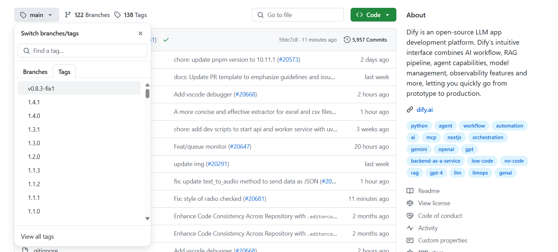Image resolution: width=558 pixels, height=252 pixels.
Task: Open the main branch selector dropdown
Action: pos(36,15)
